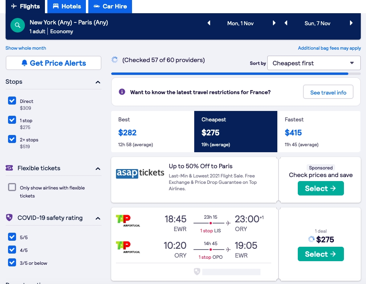The image size is (366, 284).
Task: Uncheck the 2+ stops filter
Action: click(12, 139)
